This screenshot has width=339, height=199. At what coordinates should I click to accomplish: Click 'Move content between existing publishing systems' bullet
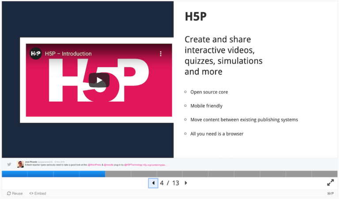[244, 120]
